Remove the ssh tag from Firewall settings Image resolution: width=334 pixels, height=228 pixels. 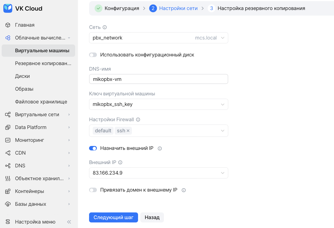point(128,131)
